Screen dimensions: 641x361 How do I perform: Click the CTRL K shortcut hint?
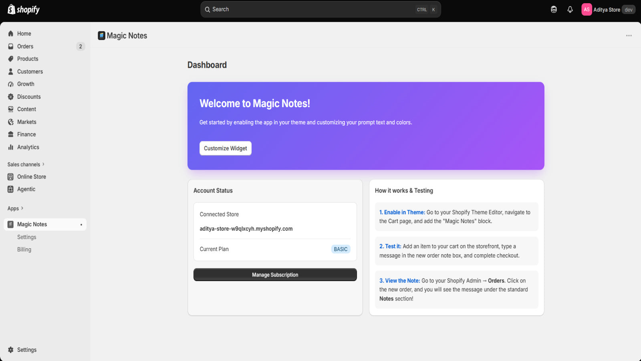[427, 10]
